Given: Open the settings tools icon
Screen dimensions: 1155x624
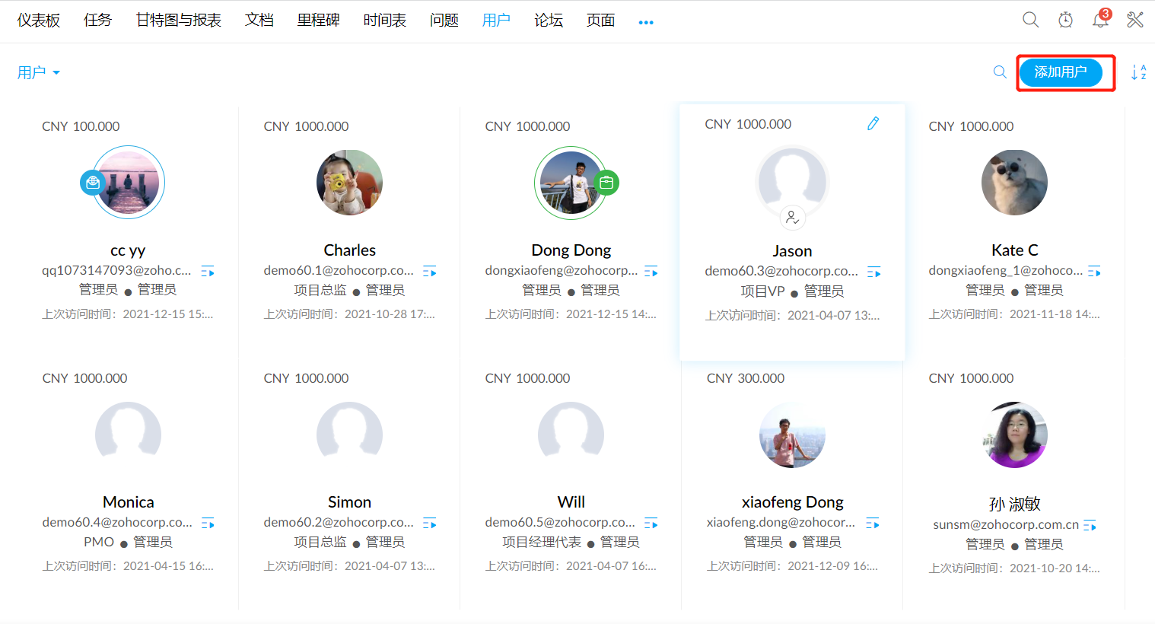Looking at the screenshot, I should (x=1135, y=20).
